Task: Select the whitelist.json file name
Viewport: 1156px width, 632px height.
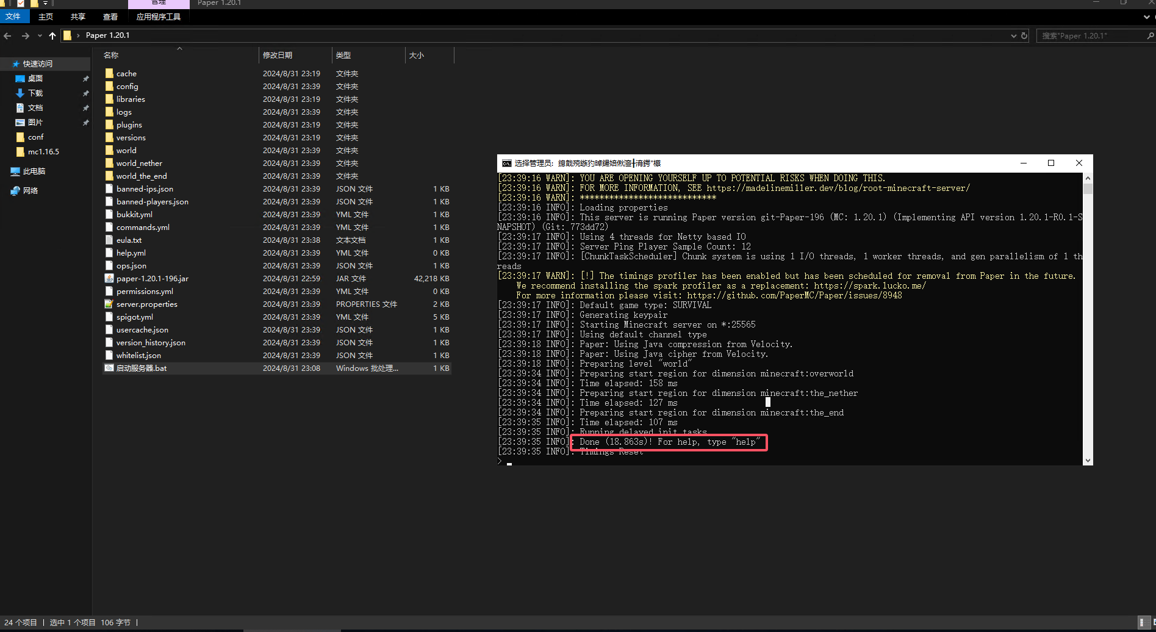Action: [138, 355]
